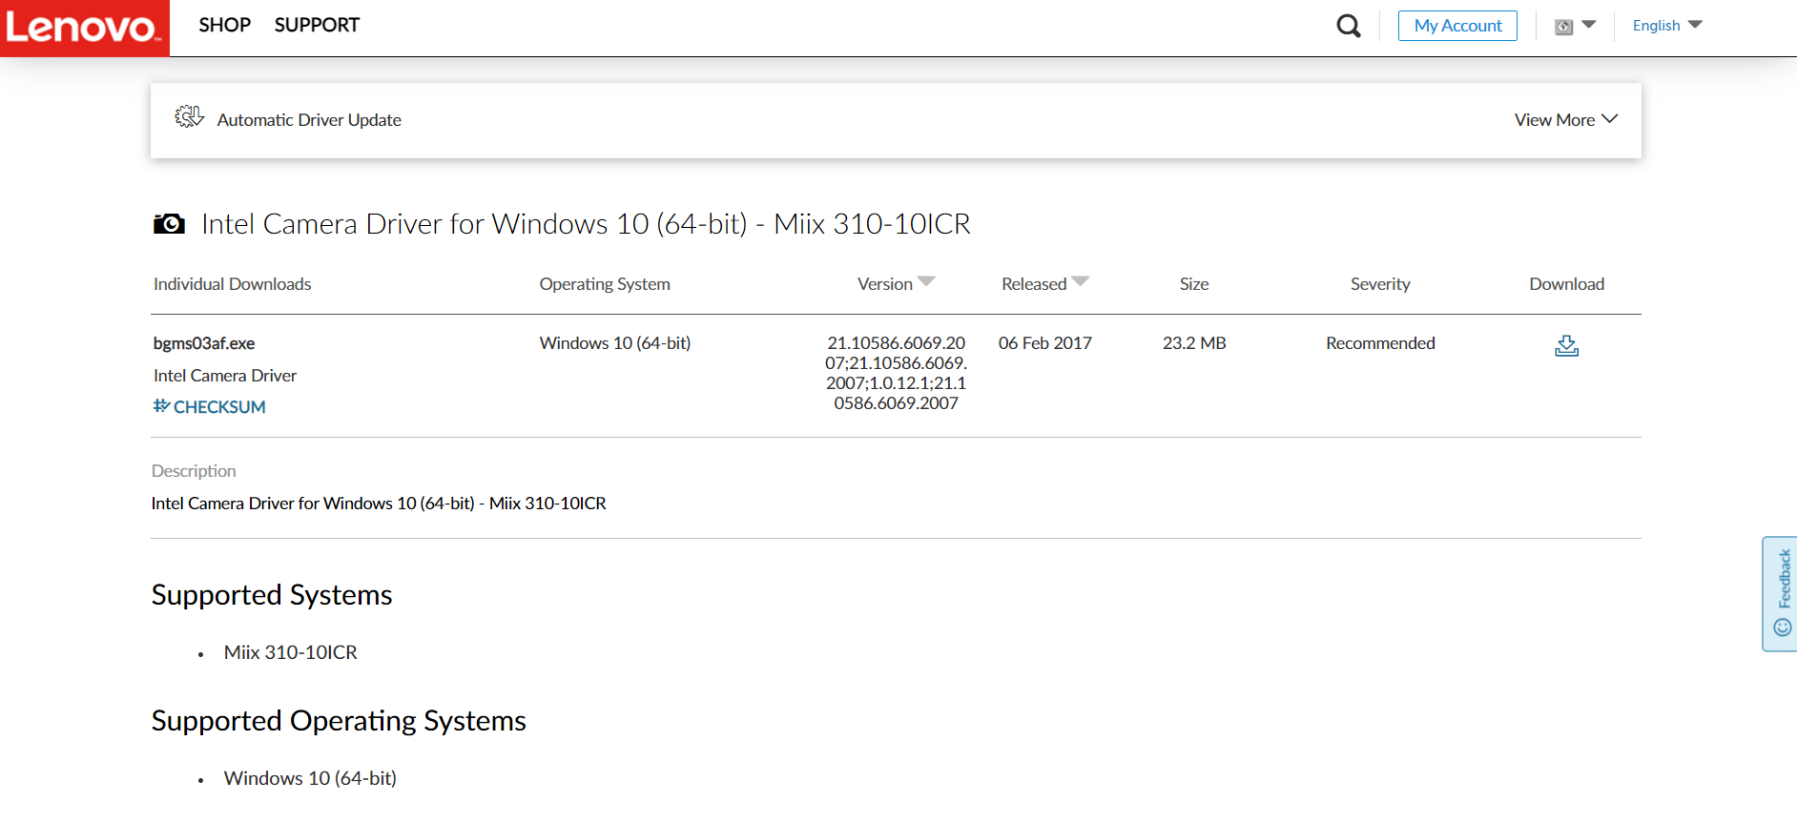
Task: Click the Description label
Action: (x=194, y=471)
